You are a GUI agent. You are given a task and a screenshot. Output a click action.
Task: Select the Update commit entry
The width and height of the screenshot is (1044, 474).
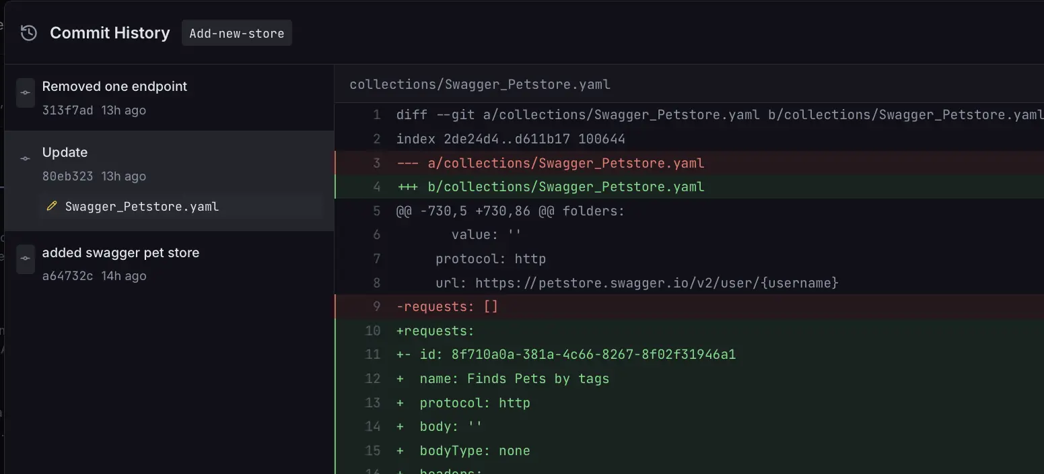click(65, 152)
